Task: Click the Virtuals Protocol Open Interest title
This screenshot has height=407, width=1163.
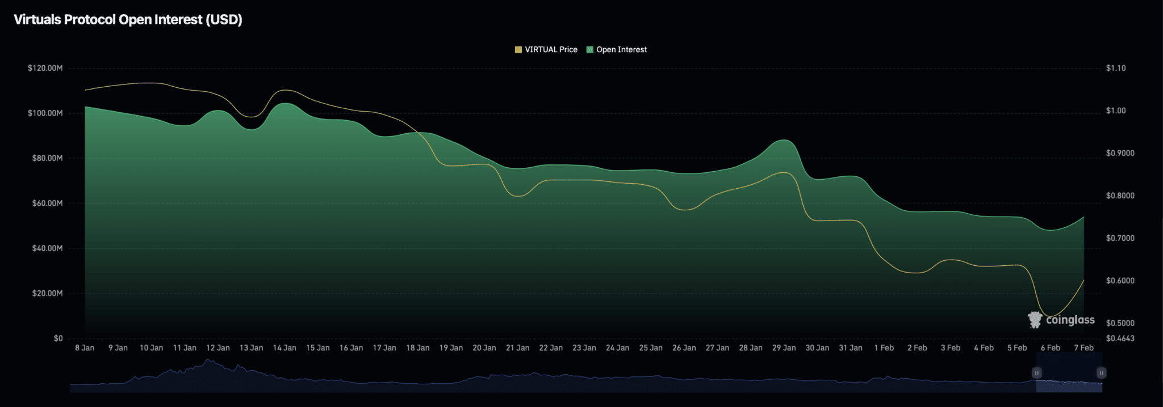Action: pyautogui.click(x=128, y=20)
